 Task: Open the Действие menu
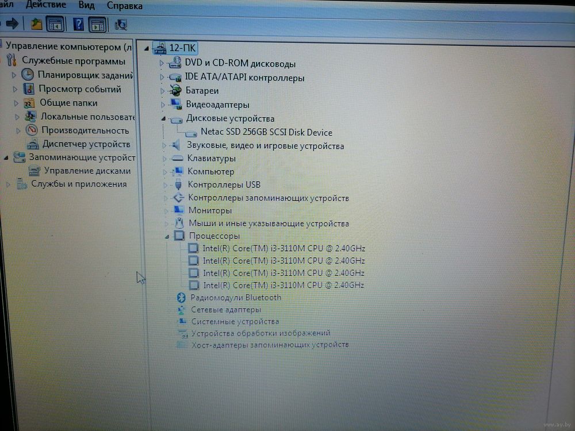pyautogui.click(x=46, y=5)
